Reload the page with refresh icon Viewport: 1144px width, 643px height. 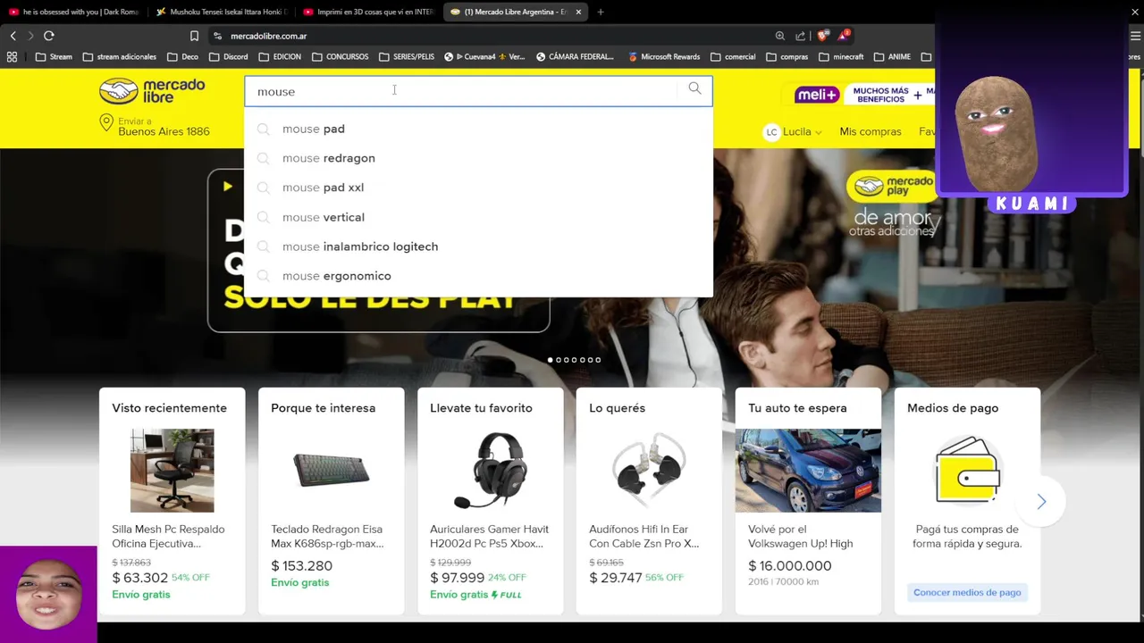[x=49, y=36]
